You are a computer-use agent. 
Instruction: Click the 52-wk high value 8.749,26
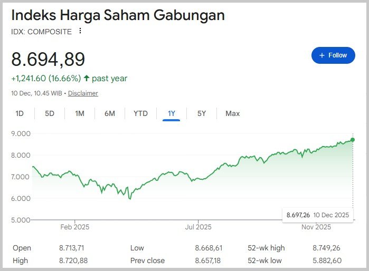click(x=327, y=248)
